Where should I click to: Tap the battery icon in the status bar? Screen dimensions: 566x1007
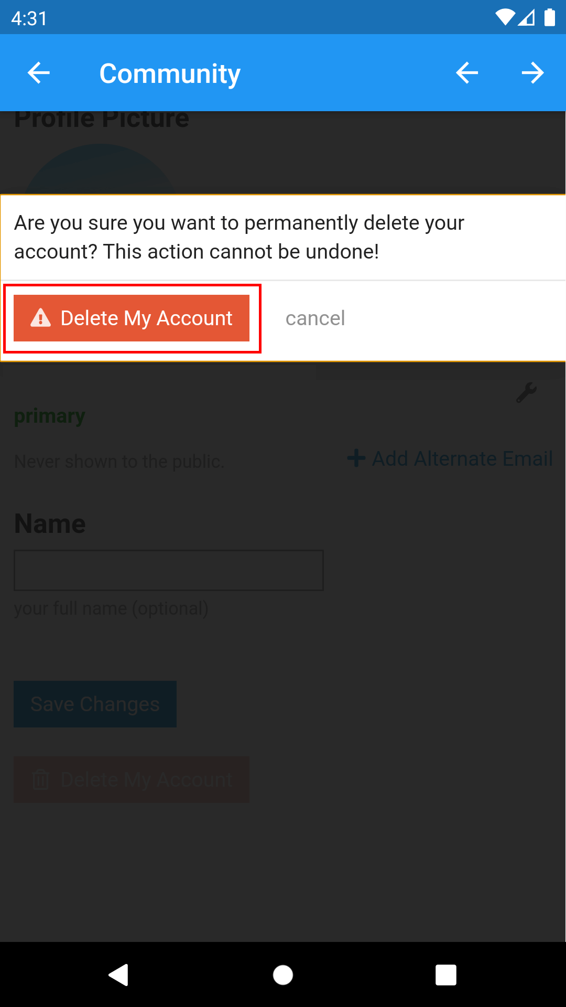pyautogui.click(x=549, y=18)
